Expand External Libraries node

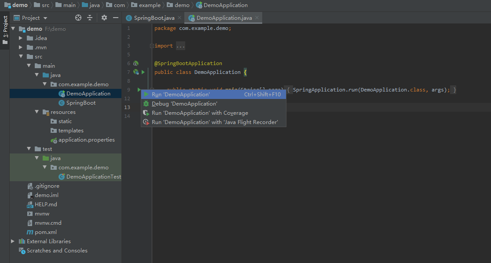(x=13, y=241)
